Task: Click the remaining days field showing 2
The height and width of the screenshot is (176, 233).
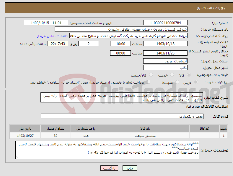Action: point(89,44)
